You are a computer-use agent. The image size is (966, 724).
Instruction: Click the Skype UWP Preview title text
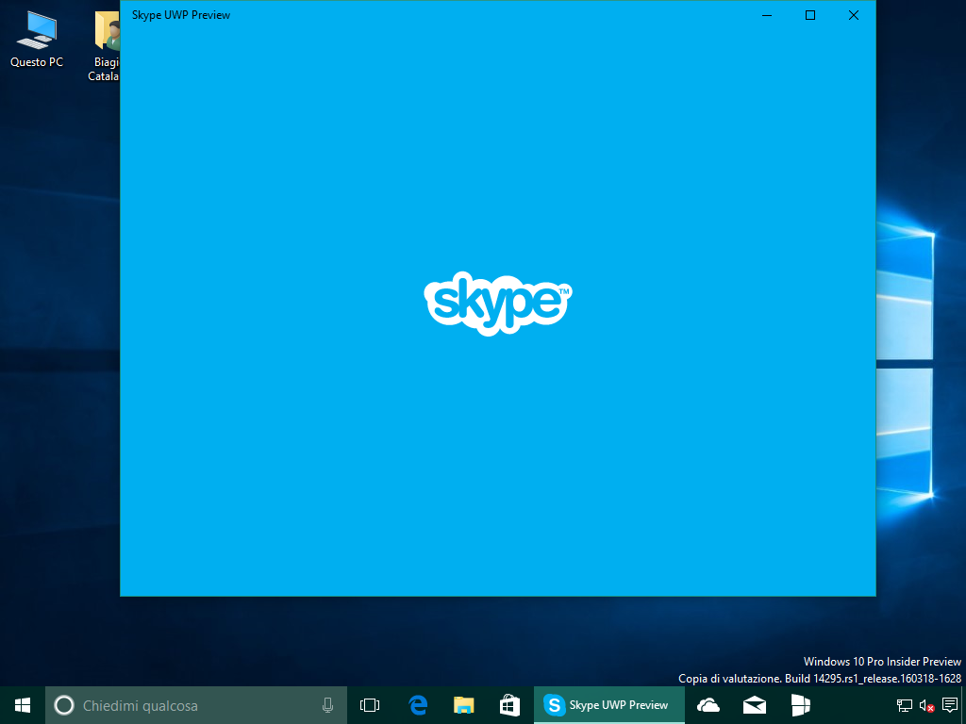180,15
